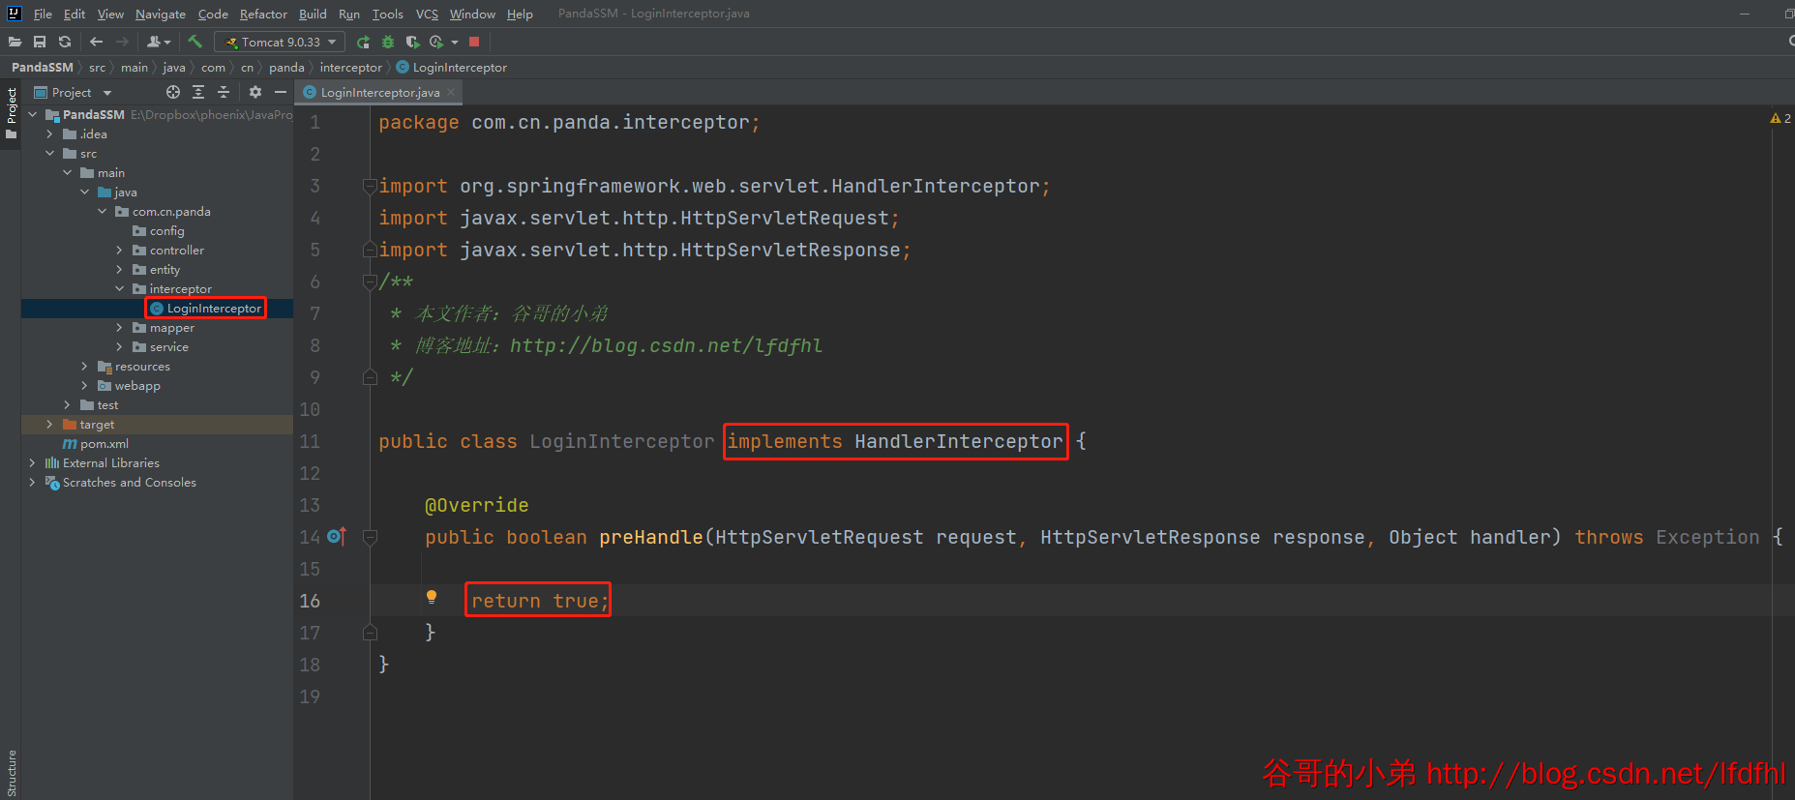Open the Navigate menu

pos(160,14)
